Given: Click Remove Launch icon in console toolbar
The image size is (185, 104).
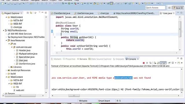Looking at the screenshot, I should click(147, 63).
